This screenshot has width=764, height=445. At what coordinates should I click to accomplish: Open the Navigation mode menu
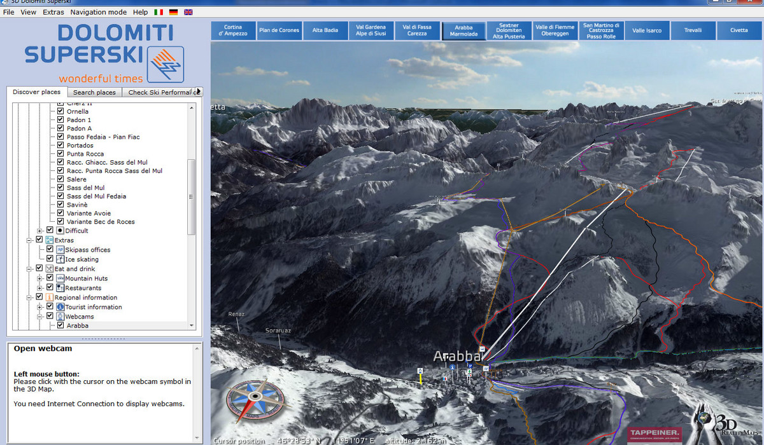click(x=98, y=12)
